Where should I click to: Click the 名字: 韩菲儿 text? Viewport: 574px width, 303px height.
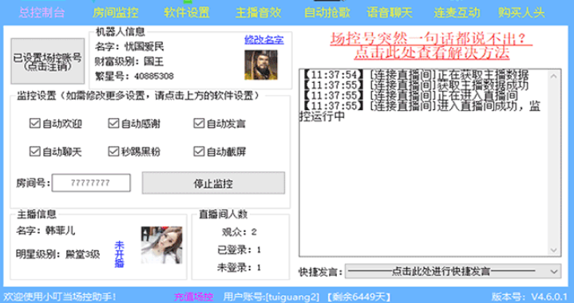(x=46, y=230)
